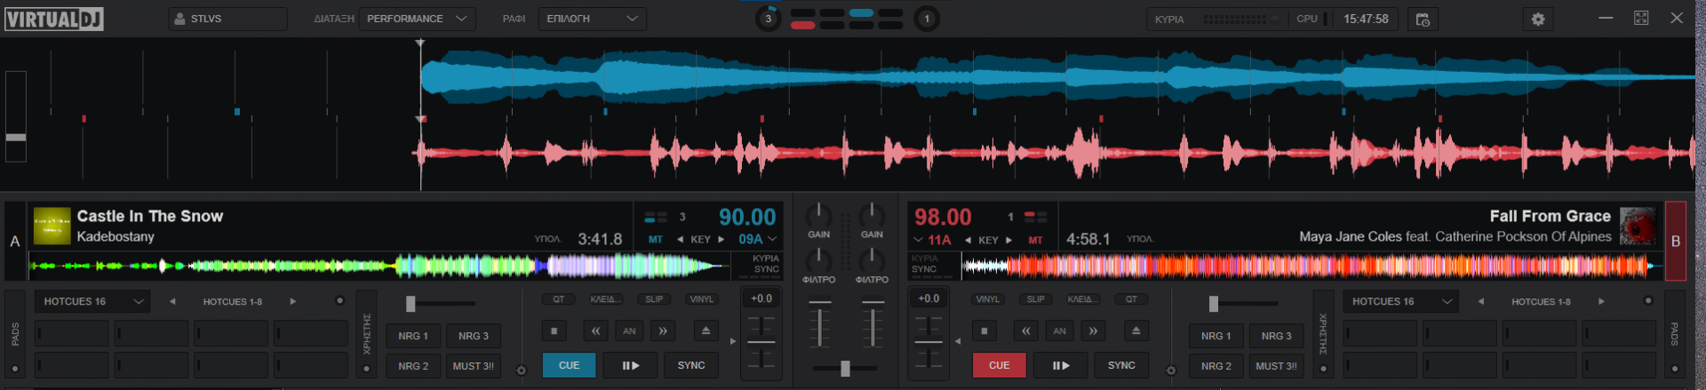Stop deck A with the square stop button

coord(554,331)
